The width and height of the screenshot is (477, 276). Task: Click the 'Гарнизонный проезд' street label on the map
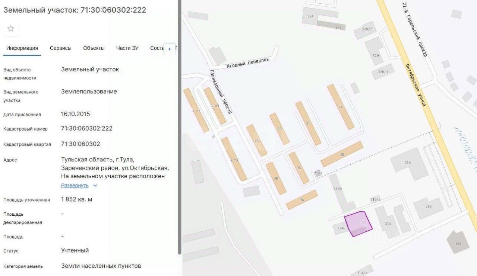(221, 91)
